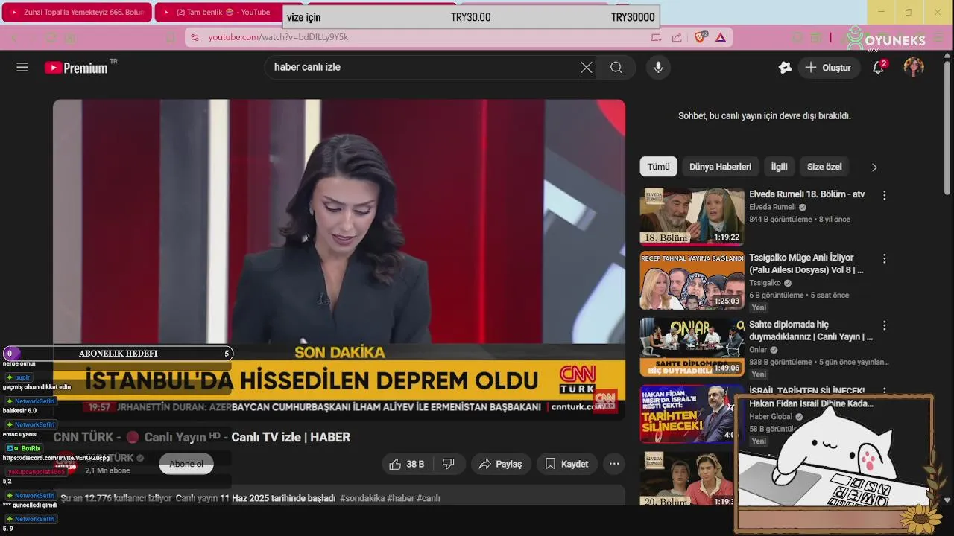Click the Kaydet save button
The image size is (954, 536).
click(x=566, y=464)
